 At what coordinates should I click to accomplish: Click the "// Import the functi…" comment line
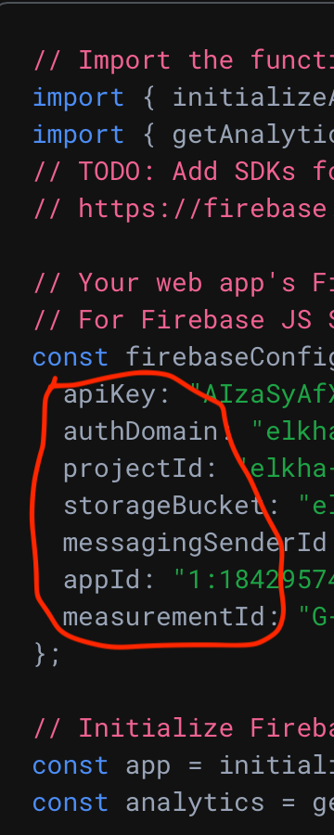coord(184,59)
